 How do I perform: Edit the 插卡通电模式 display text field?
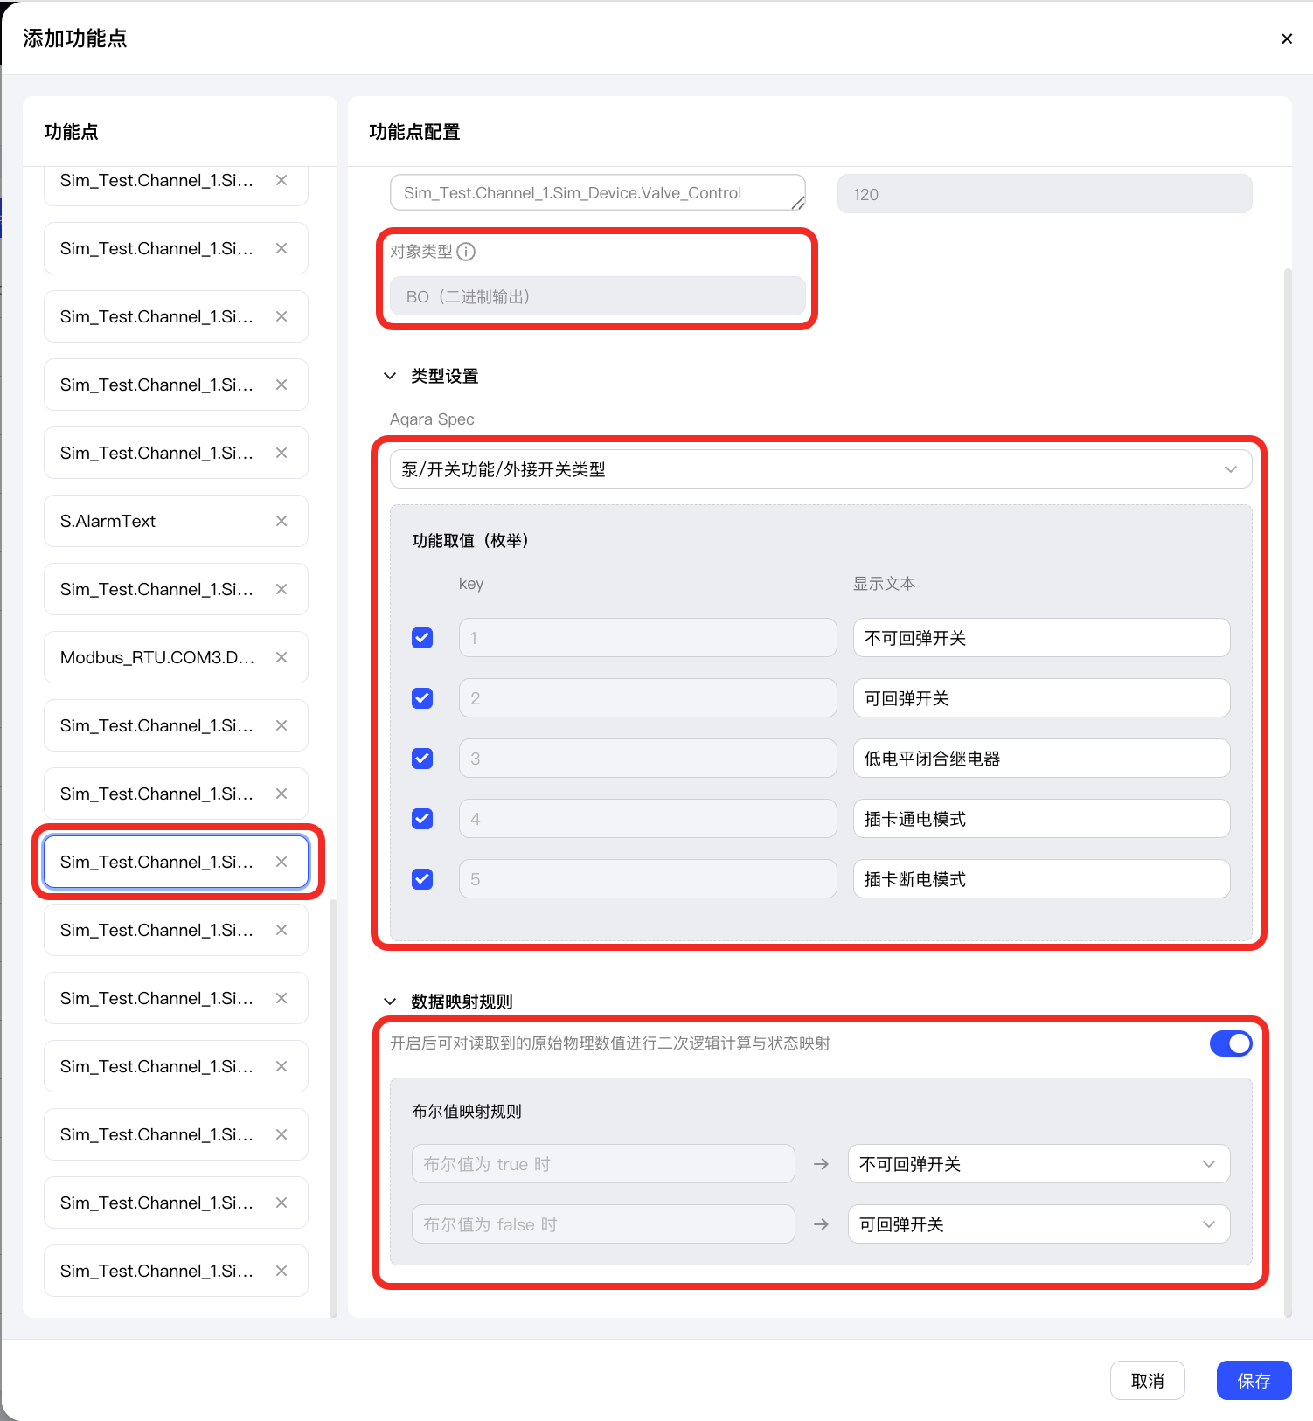tap(1041, 819)
